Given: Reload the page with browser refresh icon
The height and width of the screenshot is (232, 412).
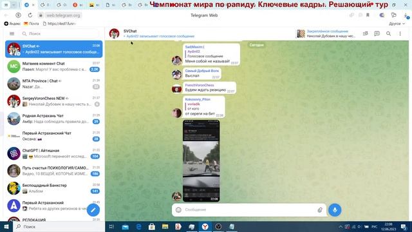Looking at the screenshot, I should 30,15.
